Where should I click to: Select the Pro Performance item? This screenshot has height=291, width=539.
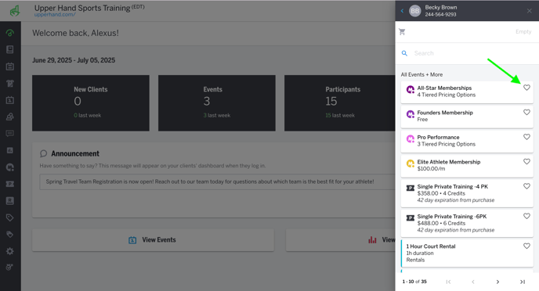(467, 142)
